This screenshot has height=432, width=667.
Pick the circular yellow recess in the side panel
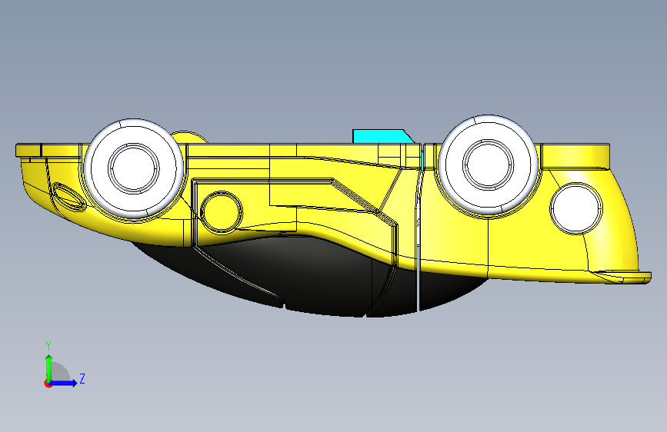222,212
